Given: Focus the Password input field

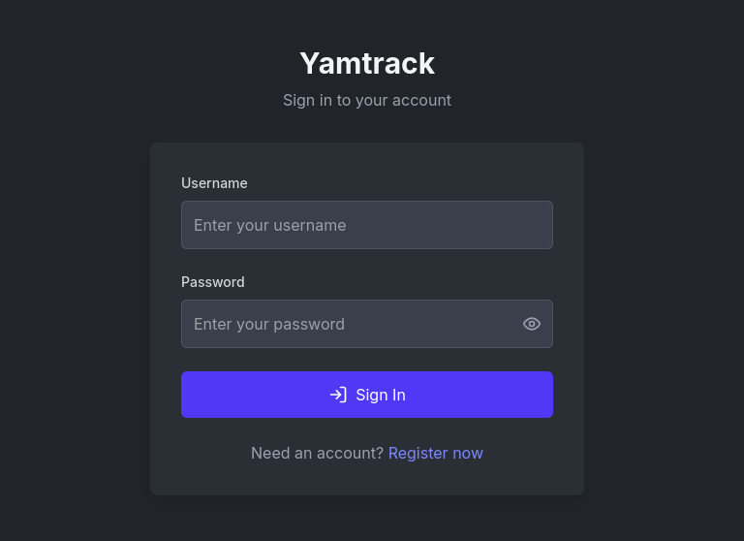Looking at the screenshot, I should (349, 324).
